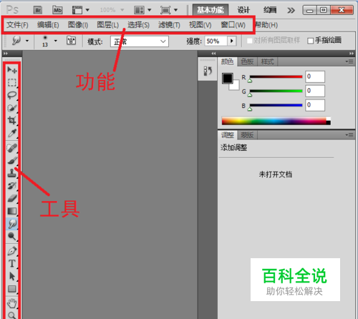The width and height of the screenshot is (358, 319).
Task: Launch Mini Bridge with Mb icon
Action: pos(57,10)
